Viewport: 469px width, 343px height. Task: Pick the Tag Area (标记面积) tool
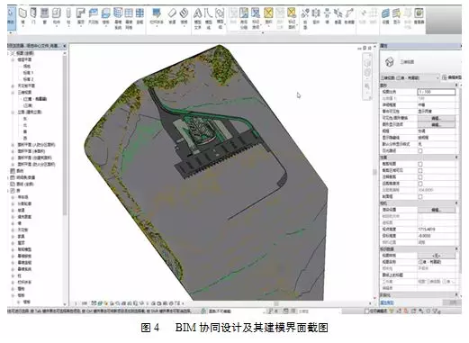[292, 19]
